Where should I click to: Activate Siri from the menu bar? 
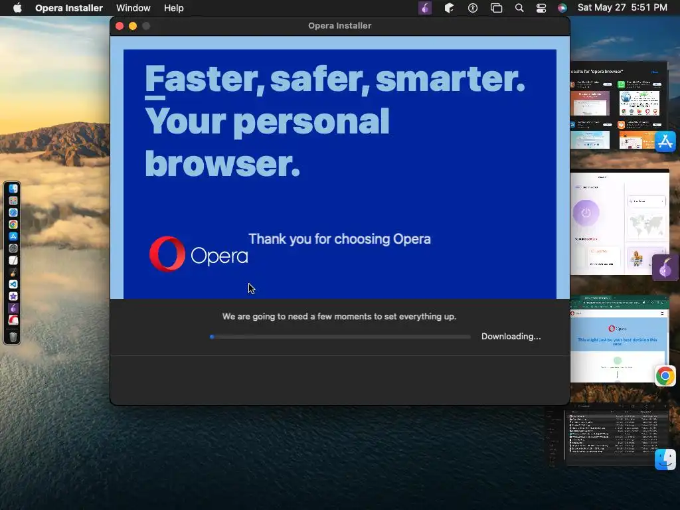point(562,8)
